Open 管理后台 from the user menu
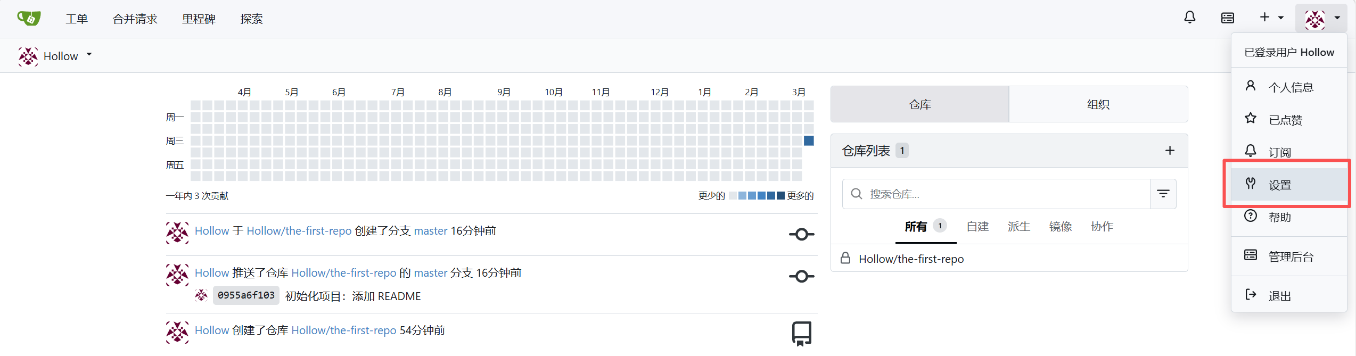The height and width of the screenshot is (356, 1356). 1291,256
